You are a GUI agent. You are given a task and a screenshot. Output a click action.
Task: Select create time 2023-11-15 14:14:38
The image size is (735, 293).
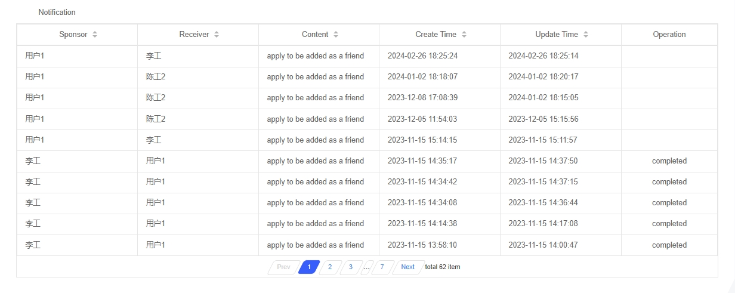pyautogui.click(x=422, y=224)
